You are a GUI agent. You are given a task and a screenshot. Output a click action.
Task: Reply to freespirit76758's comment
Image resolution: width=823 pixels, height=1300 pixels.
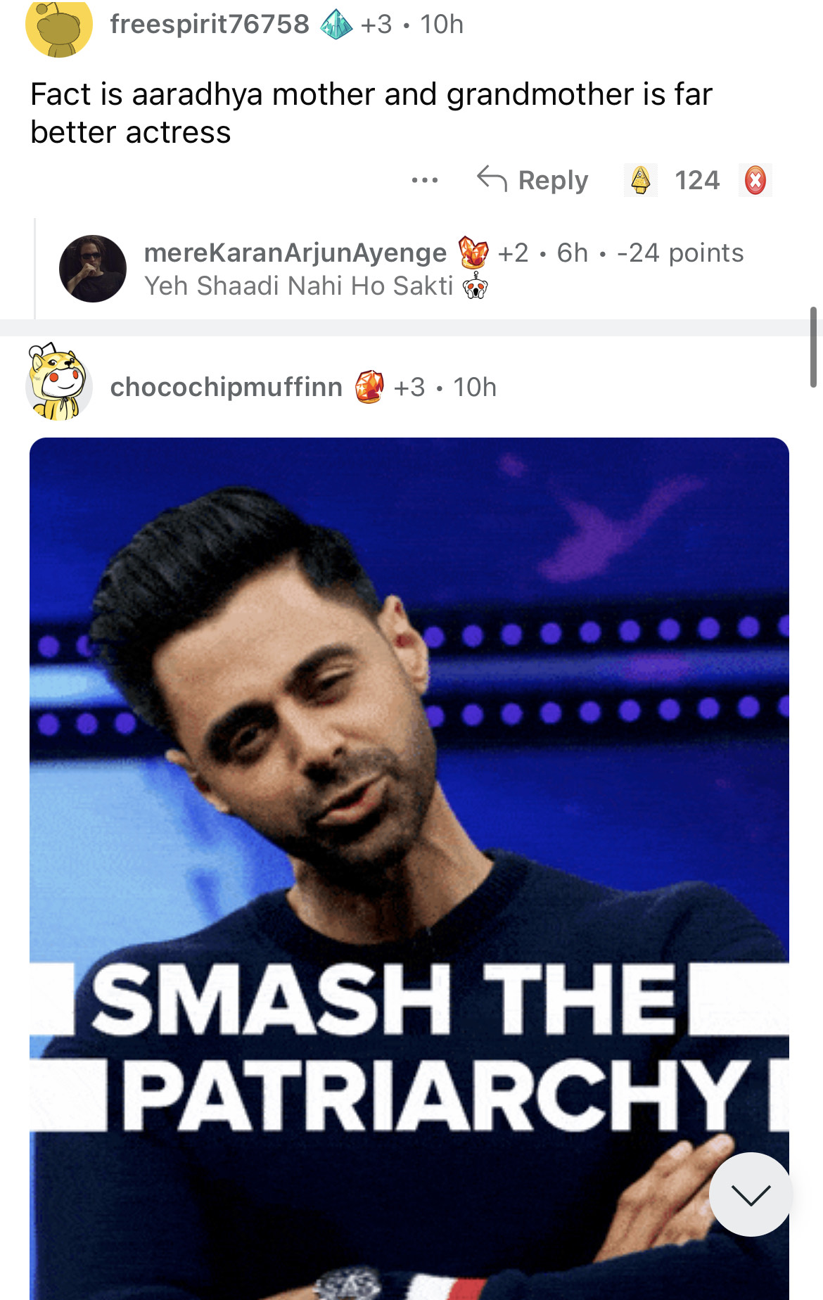tap(532, 180)
